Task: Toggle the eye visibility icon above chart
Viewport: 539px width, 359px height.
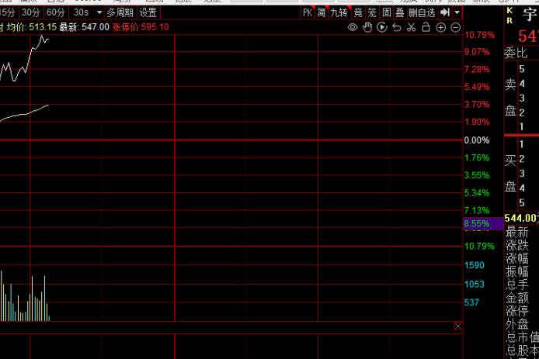Action: (x=353, y=27)
